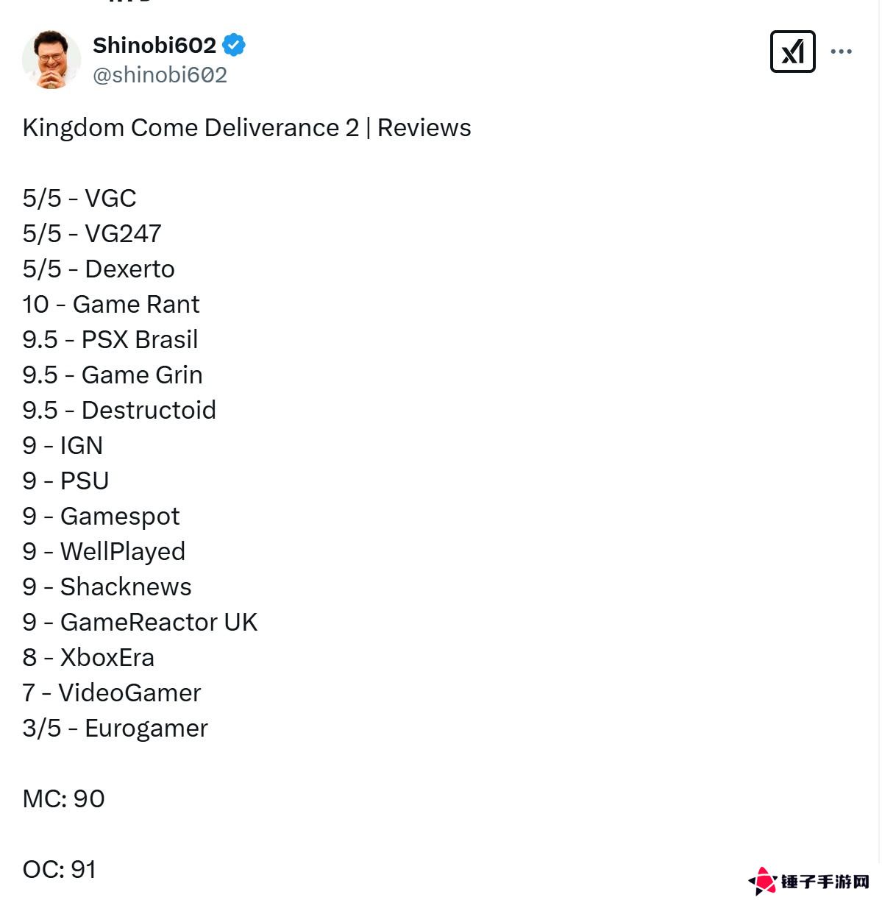Select the 10 - Game Rant line

[111, 305]
